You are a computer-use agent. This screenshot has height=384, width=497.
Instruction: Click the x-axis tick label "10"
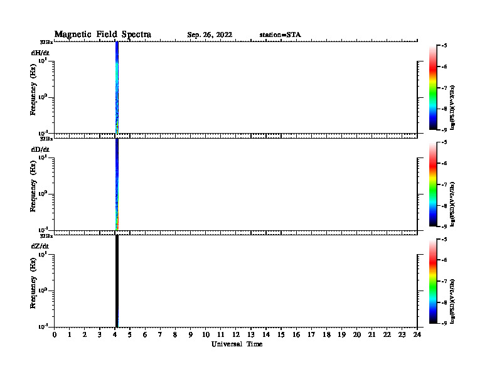206,335
